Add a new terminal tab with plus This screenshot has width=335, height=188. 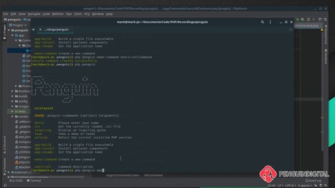click(33, 29)
